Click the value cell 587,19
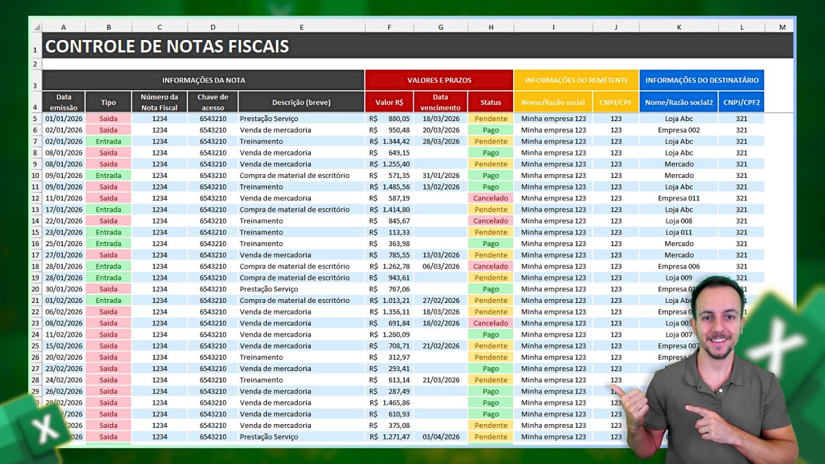The image size is (825, 464). pyautogui.click(x=389, y=198)
